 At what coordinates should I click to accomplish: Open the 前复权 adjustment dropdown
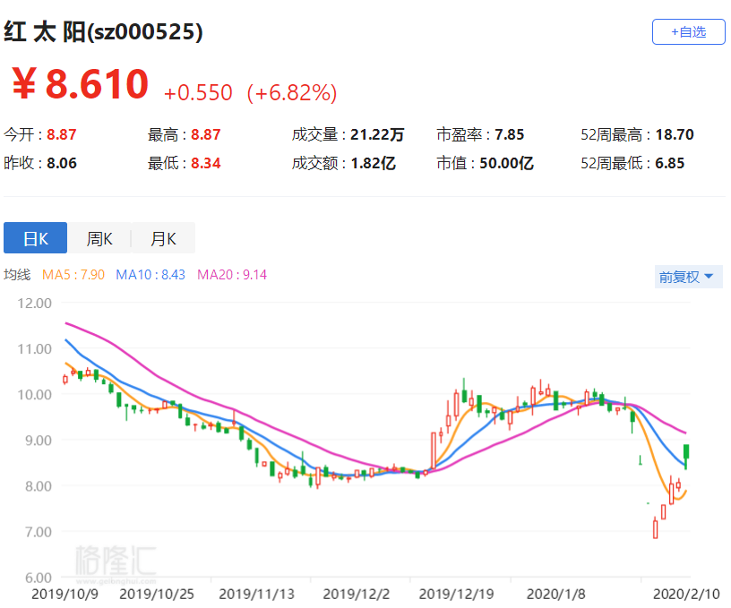pyautogui.click(x=688, y=277)
